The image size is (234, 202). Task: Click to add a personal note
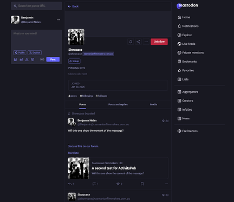point(77,74)
